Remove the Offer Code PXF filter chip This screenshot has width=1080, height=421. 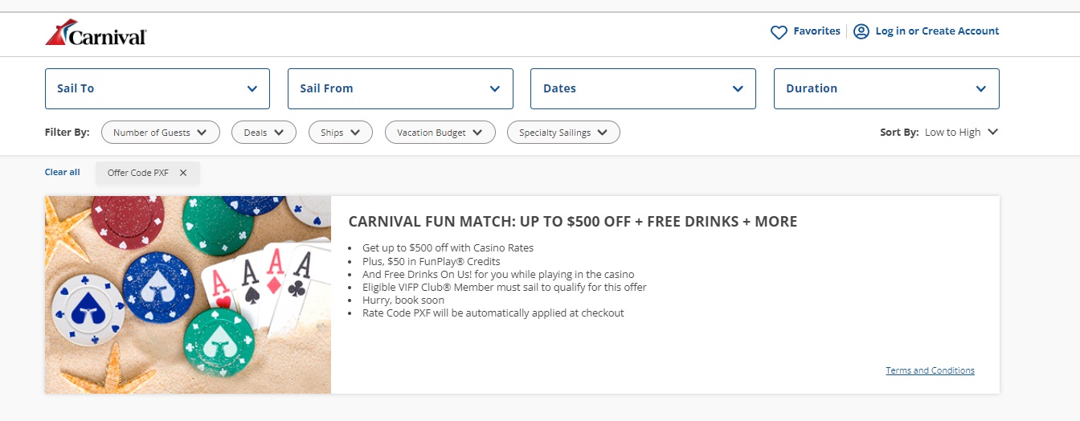coord(183,173)
